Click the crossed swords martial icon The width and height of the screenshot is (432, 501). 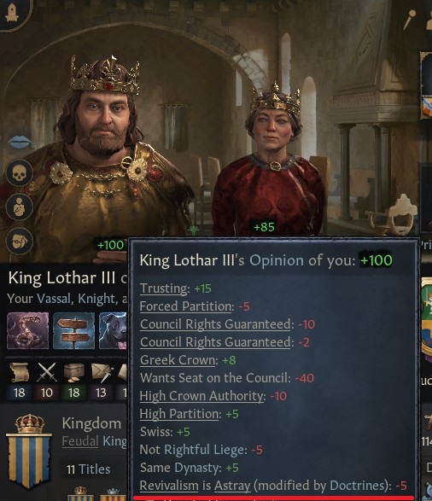click(47, 373)
